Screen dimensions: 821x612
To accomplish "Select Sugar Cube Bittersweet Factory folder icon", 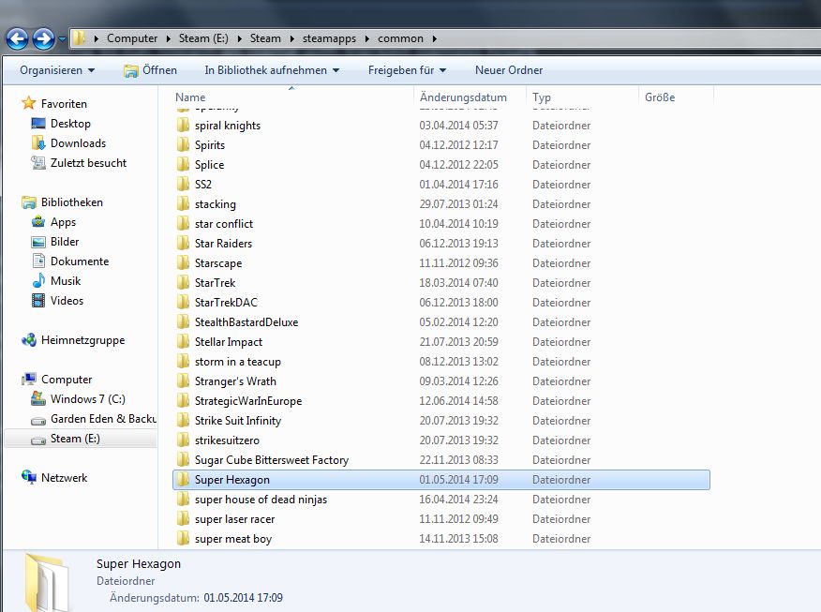I will [183, 459].
